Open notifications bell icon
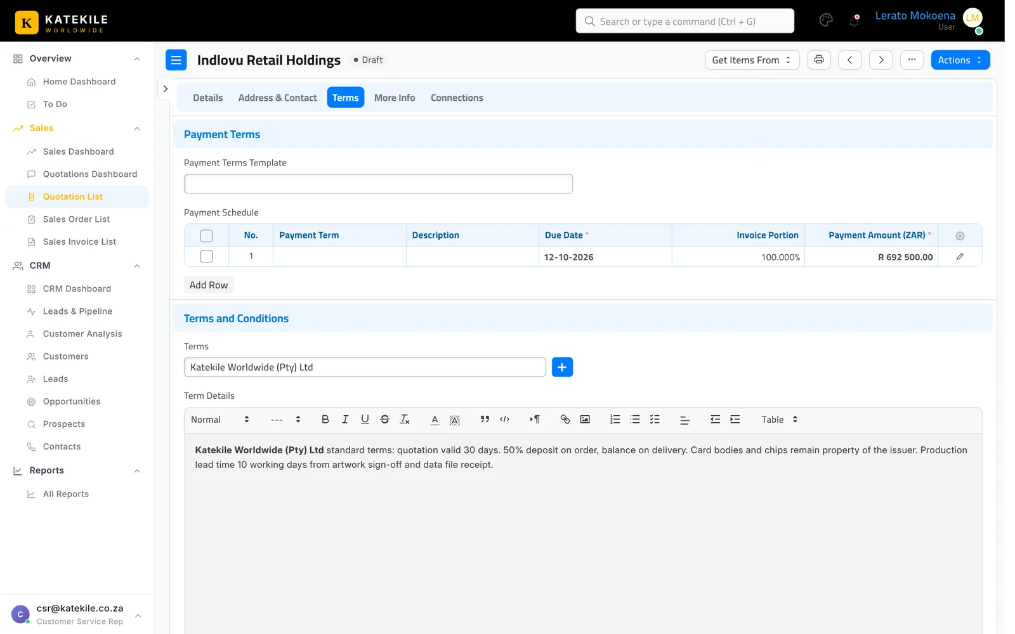The width and height of the screenshot is (1015, 634). 855,21
